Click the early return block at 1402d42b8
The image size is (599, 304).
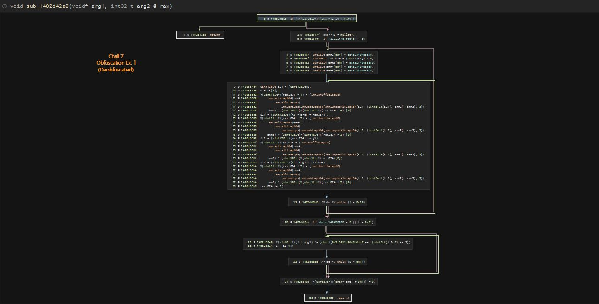click(200, 34)
